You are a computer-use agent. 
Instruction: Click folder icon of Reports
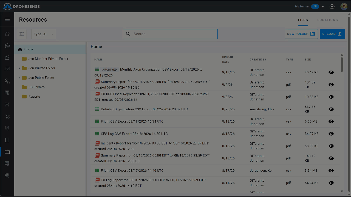click(24, 96)
